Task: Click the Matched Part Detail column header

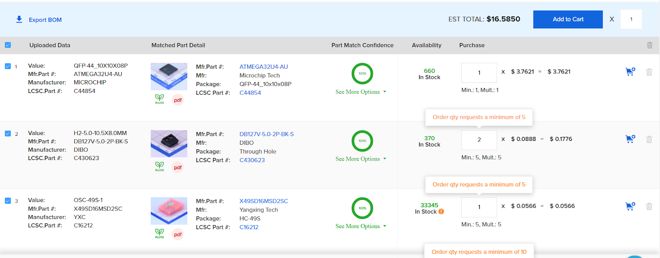Action: (x=178, y=45)
